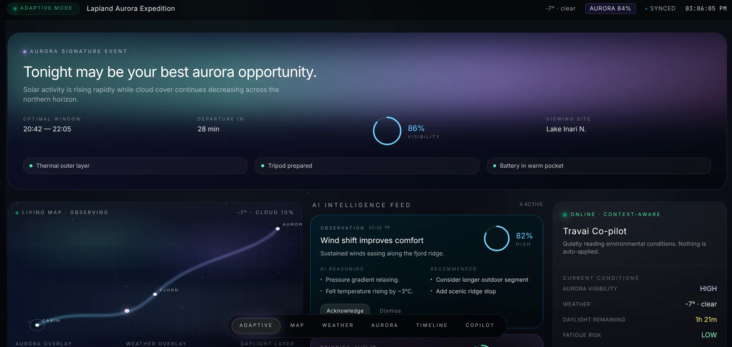Toggle the Aurora Overlay map layer

pyautogui.click(x=44, y=344)
